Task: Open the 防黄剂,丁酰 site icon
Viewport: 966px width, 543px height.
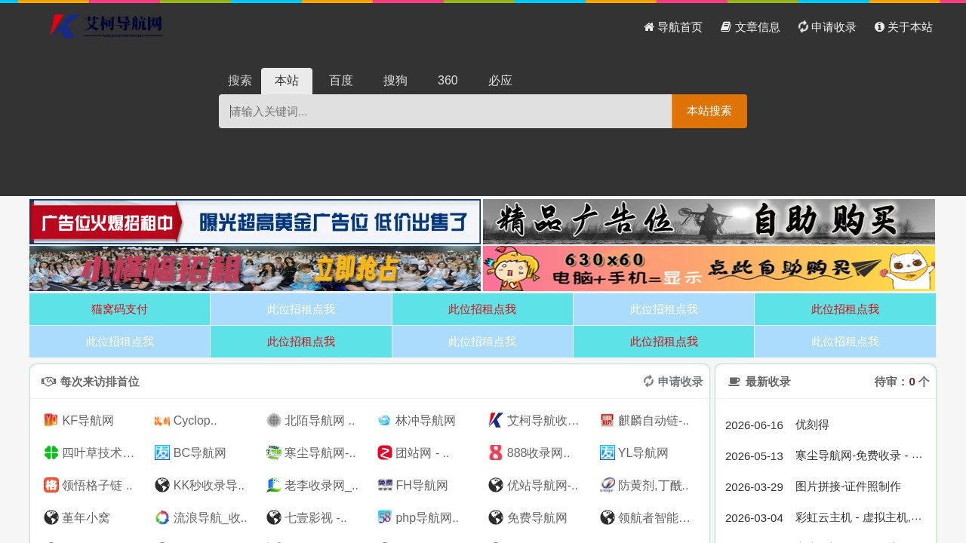Action: coord(608,485)
